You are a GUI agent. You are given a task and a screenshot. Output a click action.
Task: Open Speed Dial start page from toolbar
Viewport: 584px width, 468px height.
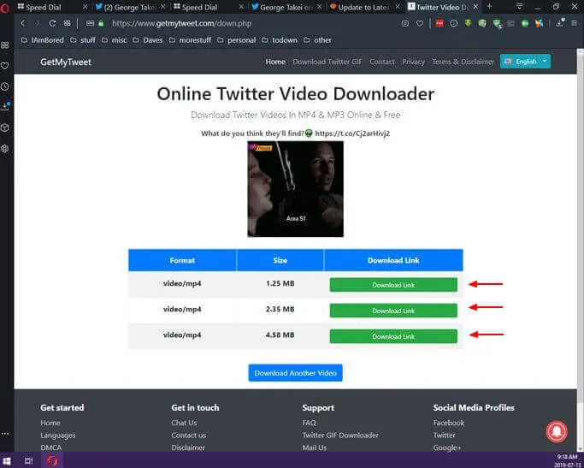(x=67, y=23)
